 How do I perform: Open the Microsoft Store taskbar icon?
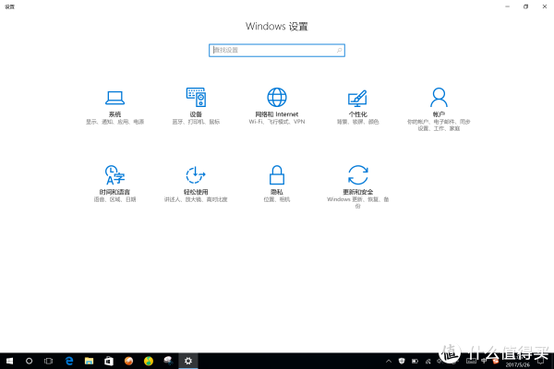coord(109,361)
